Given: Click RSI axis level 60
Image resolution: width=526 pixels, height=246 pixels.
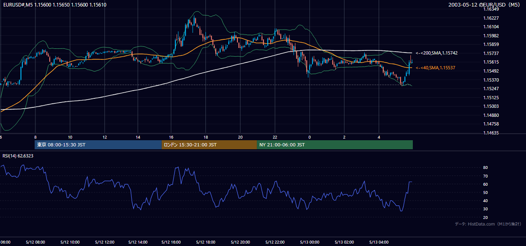Looking at the screenshot, I should [486, 184].
